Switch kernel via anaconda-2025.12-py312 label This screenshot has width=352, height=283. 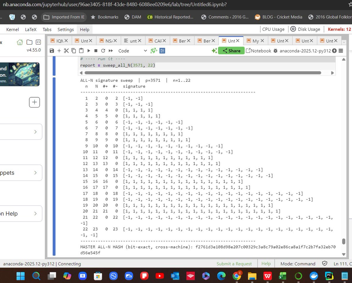pos(305,51)
